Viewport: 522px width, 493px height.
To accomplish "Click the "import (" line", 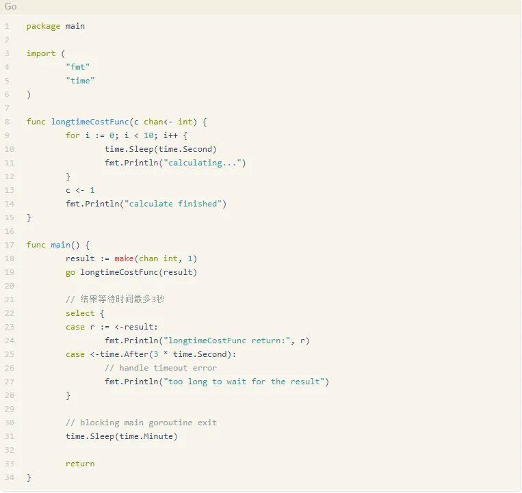I will coord(46,53).
